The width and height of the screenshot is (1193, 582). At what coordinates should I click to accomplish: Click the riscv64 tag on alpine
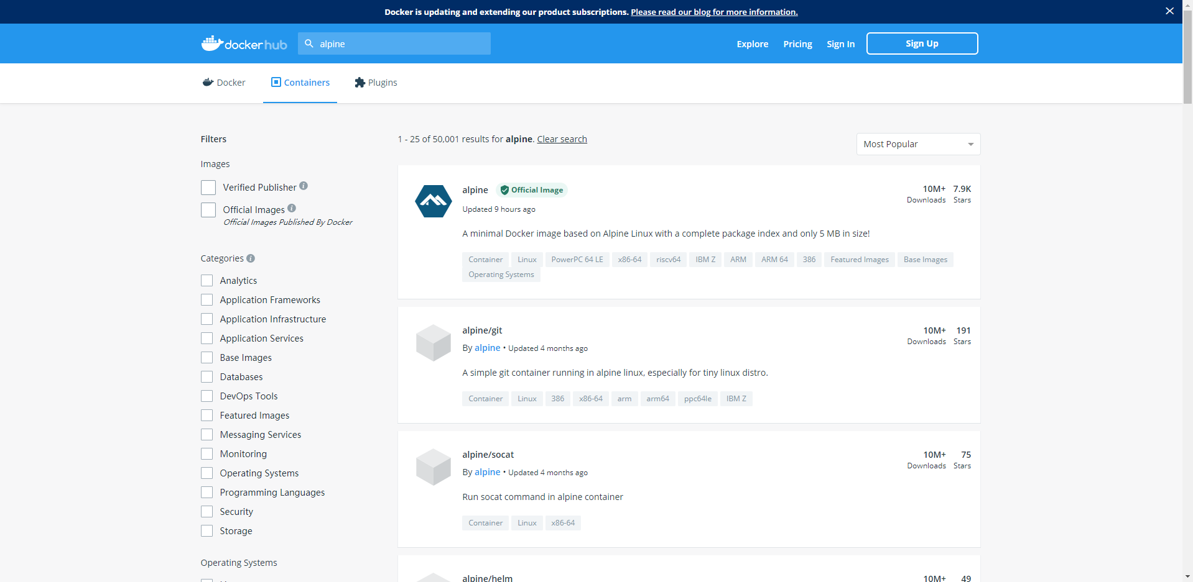pyautogui.click(x=668, y=260)
